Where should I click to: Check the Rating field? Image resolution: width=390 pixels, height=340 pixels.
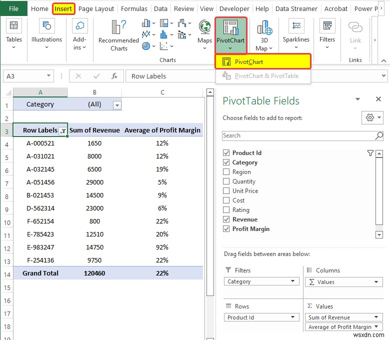[x=226, y=209]
